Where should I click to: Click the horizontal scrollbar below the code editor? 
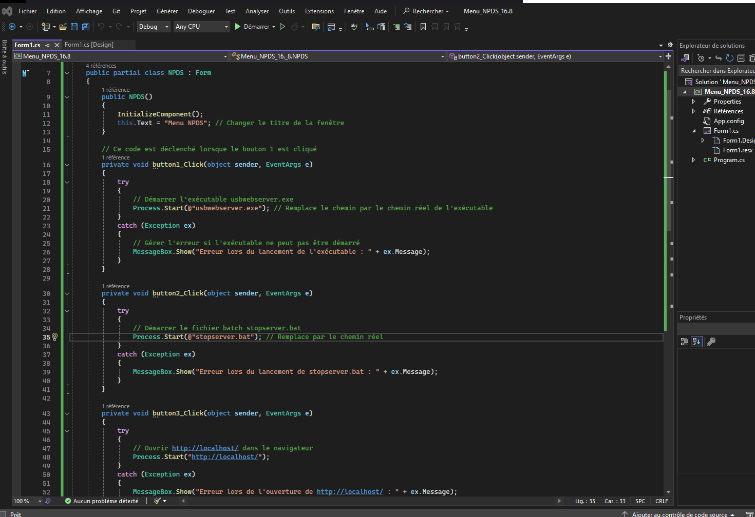tap(371, 501)
